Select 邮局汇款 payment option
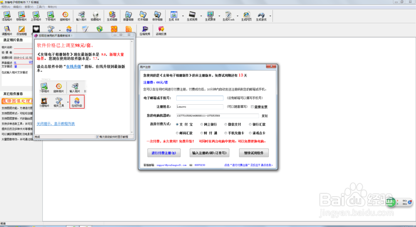The width and height of the screenshot is (416, 227). (177, 133)
